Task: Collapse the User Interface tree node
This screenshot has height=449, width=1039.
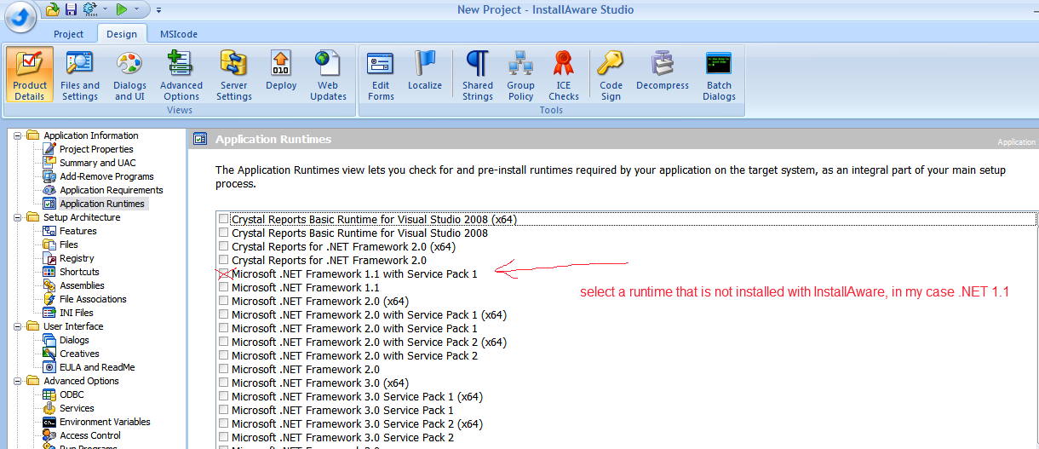Action: point(17,326)
